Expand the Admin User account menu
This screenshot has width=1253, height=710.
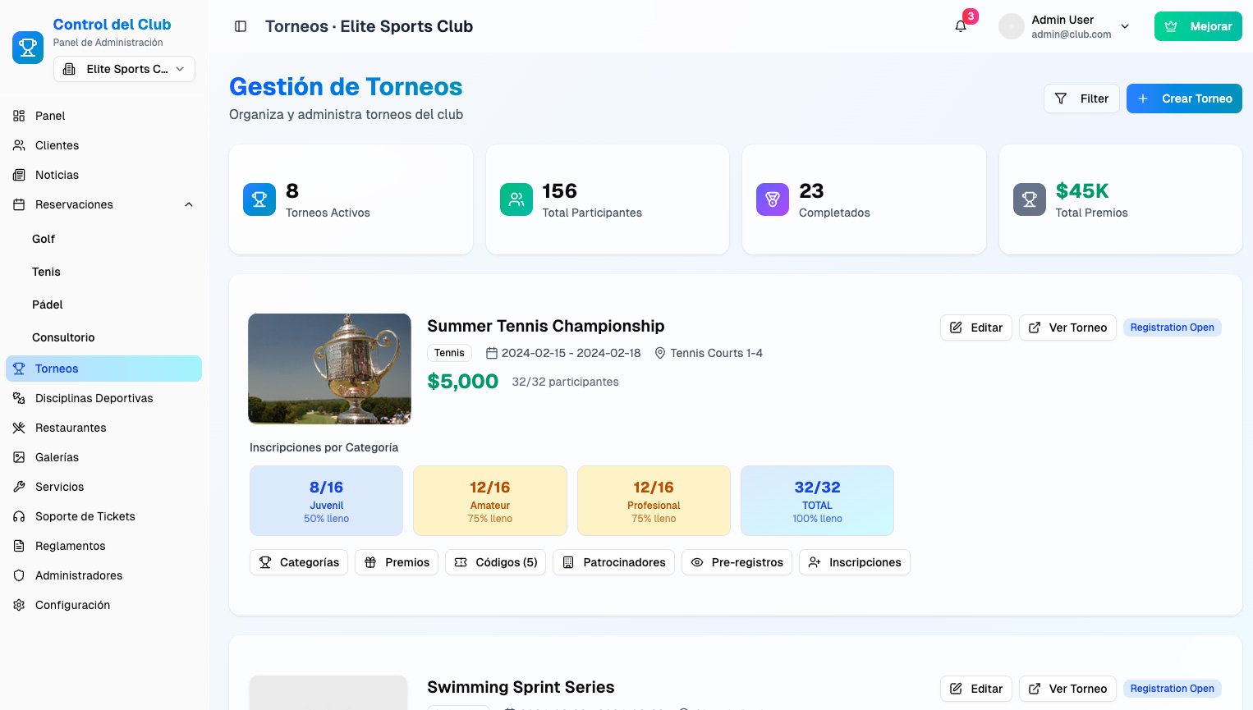pyautogui.click(x=1125, y=26)
